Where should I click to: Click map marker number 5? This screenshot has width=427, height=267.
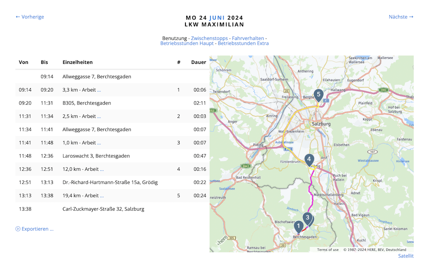click(x=318, y=95)
